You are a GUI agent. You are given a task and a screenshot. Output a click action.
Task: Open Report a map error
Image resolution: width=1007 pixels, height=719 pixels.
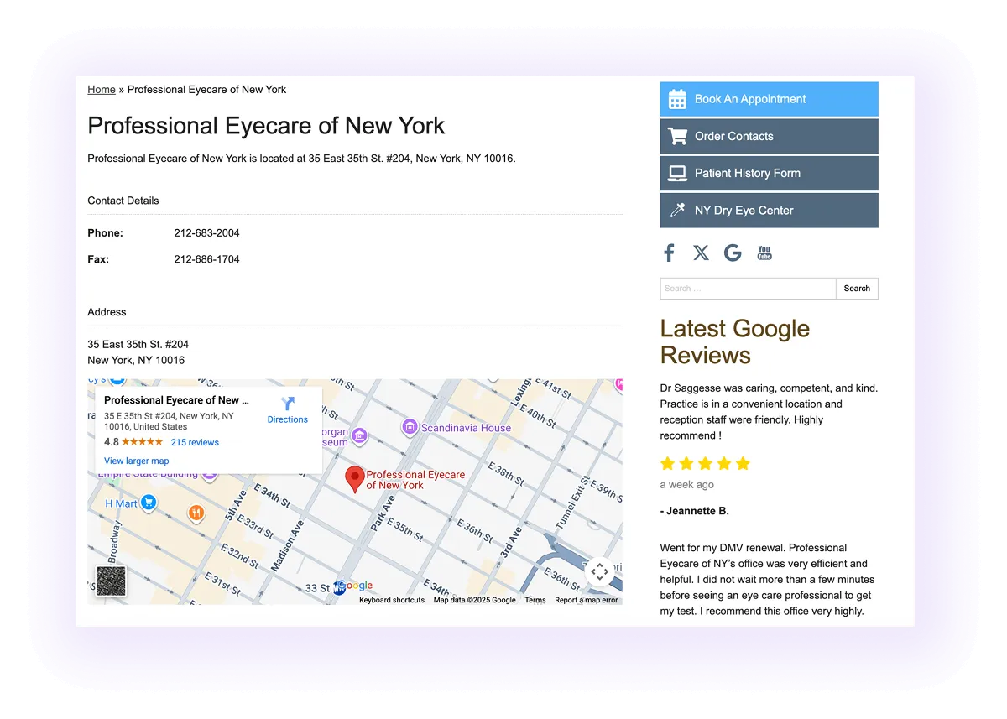[586, 600]
